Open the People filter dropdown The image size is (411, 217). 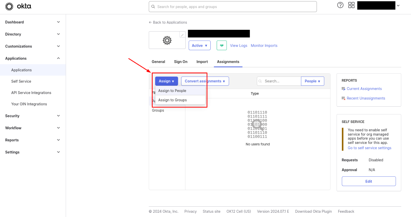[x=312, y=81]
